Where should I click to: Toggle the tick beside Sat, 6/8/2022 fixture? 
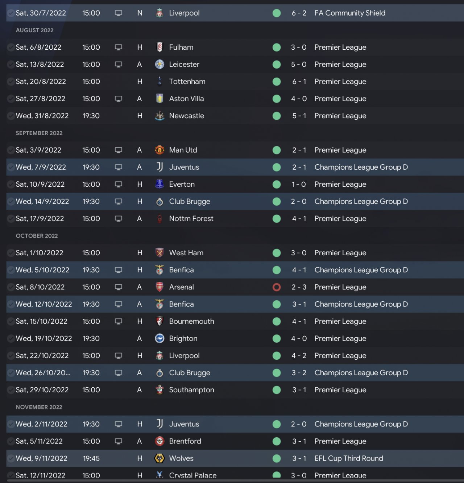coord(11,47)
